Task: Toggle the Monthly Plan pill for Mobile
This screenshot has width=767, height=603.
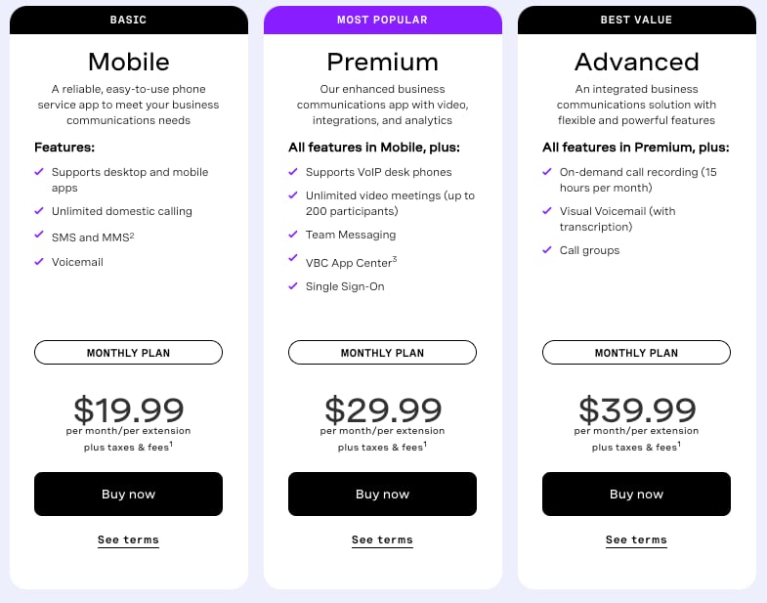Action: tap(128, 353)
